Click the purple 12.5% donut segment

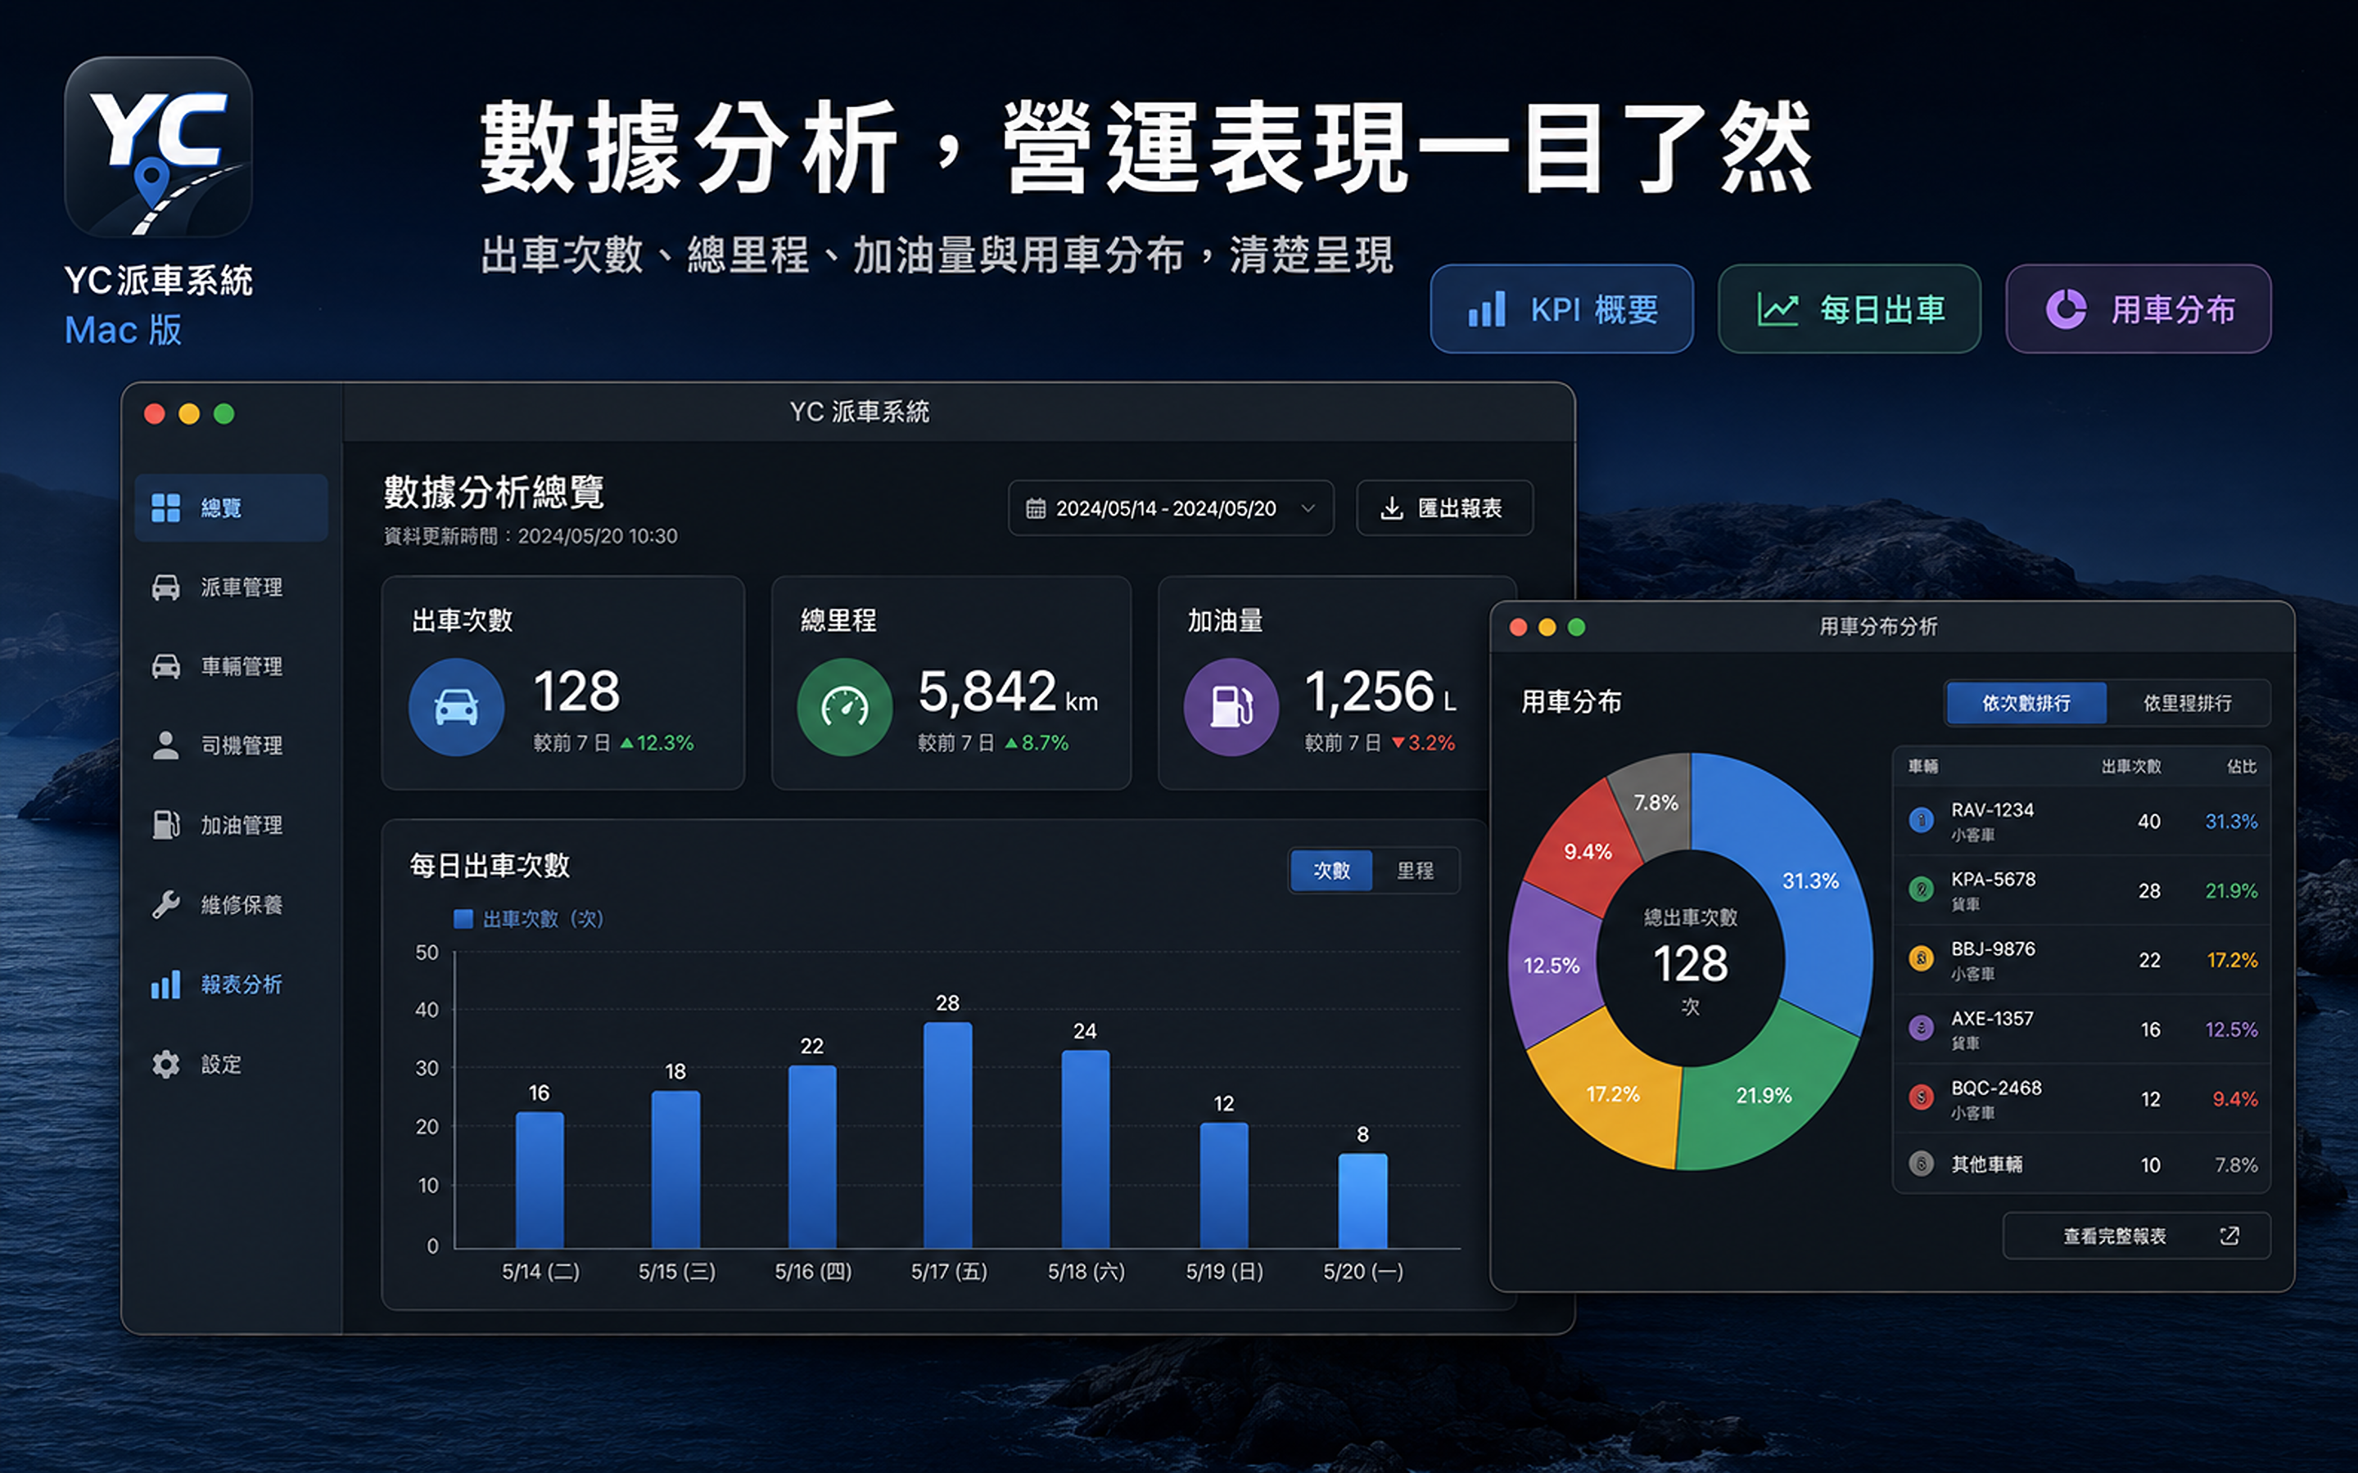click(x=1552, y=965)
